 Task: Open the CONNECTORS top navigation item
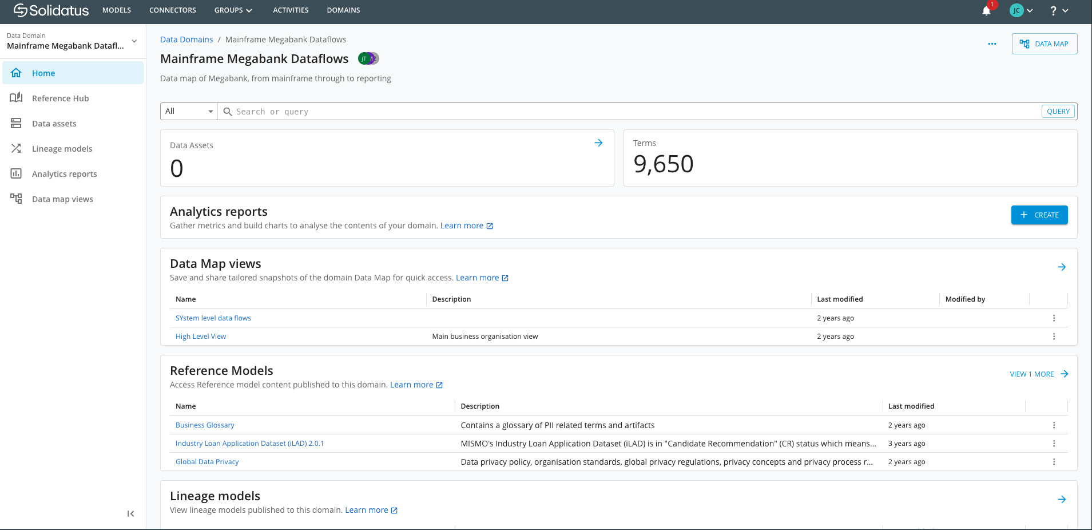[173, 10]
